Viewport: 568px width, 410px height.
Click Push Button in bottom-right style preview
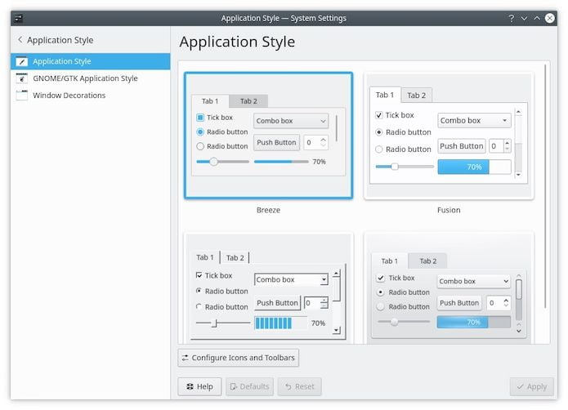(x=459, y=303)
